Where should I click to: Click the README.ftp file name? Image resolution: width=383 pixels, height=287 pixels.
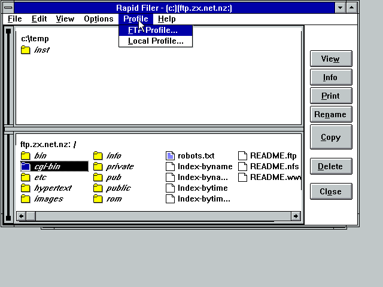(x=273, y=155)
